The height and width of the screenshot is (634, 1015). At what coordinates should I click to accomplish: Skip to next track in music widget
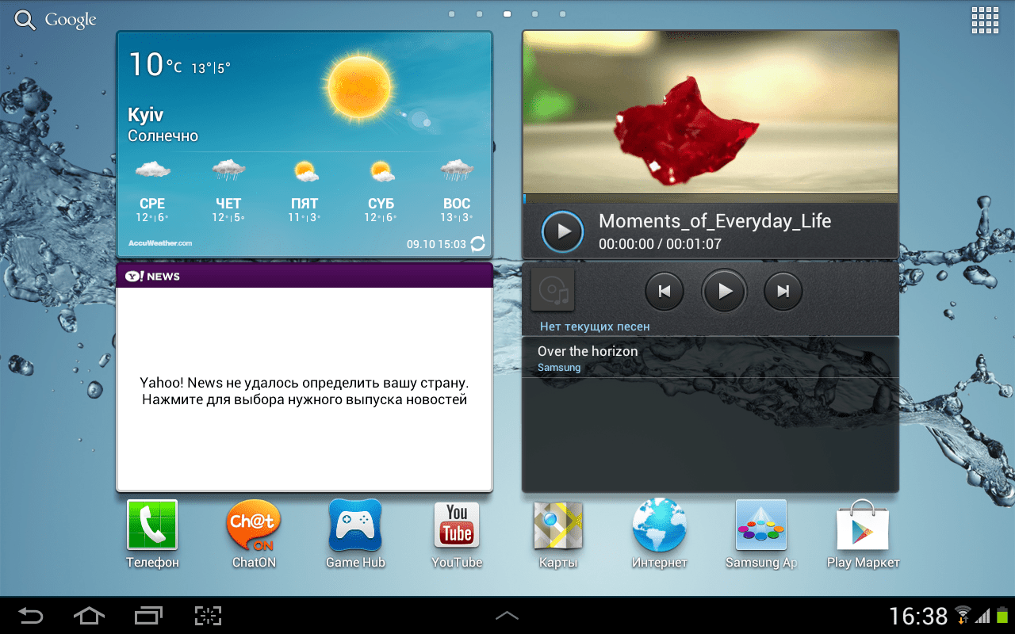(x=783, y=292)
